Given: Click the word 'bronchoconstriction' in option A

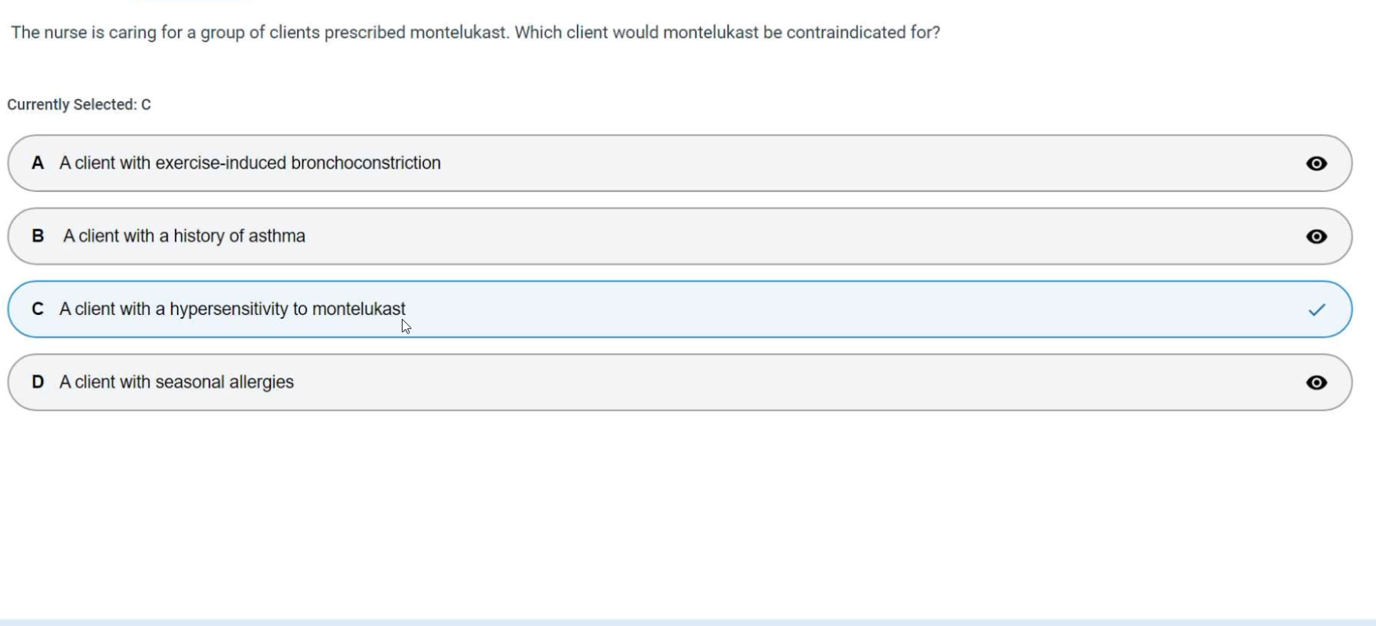Looking at the screenshot, I should (x=365, y=163).
